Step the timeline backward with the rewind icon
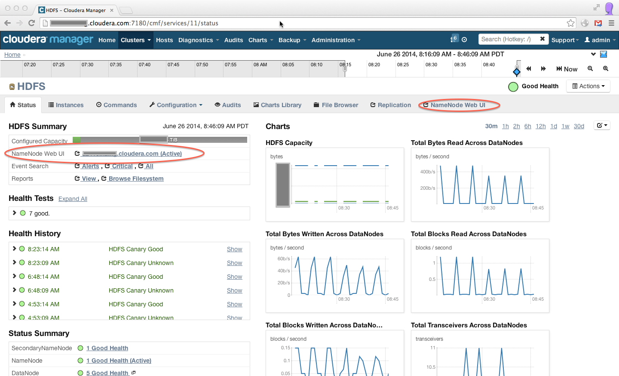This screenshot has width=619, height=376. tap(529, 69)
